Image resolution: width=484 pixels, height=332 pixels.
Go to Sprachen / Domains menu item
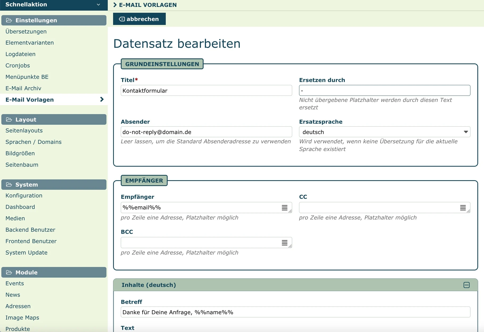pyautogui.click(x=34, y=142)
